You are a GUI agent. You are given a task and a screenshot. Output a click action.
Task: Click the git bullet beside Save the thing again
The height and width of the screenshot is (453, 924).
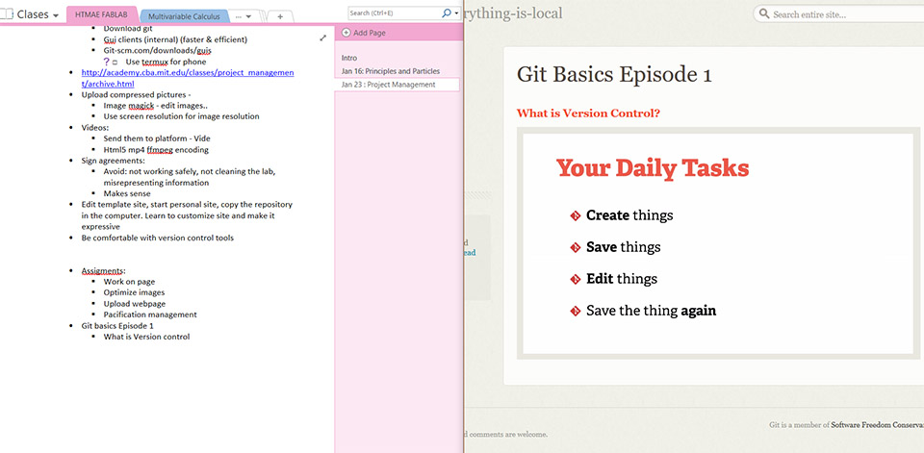(x=576, y=311)
